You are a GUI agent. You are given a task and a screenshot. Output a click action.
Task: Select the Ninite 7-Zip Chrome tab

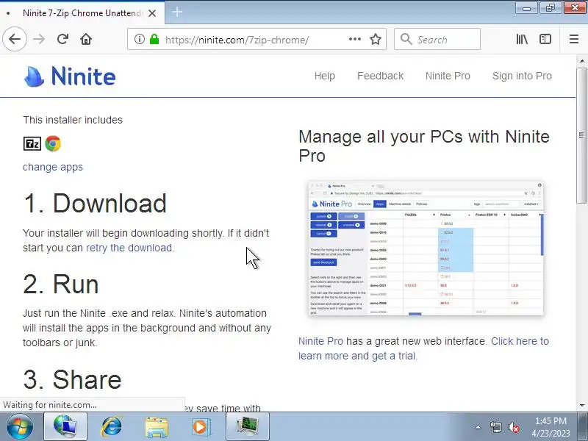[x=82, y=13]
